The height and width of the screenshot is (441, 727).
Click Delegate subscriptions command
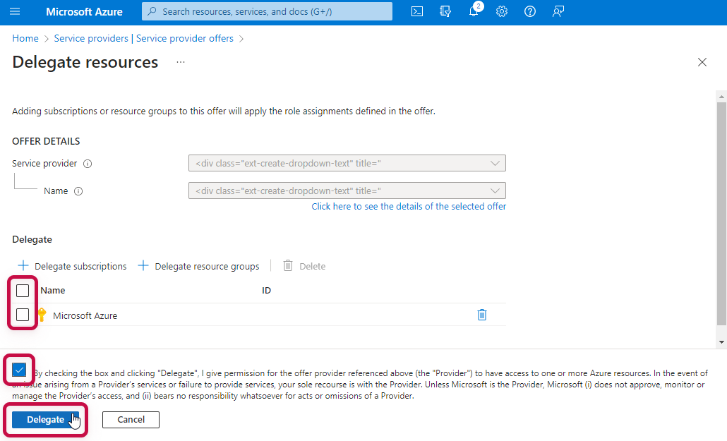tap(73, 266)
